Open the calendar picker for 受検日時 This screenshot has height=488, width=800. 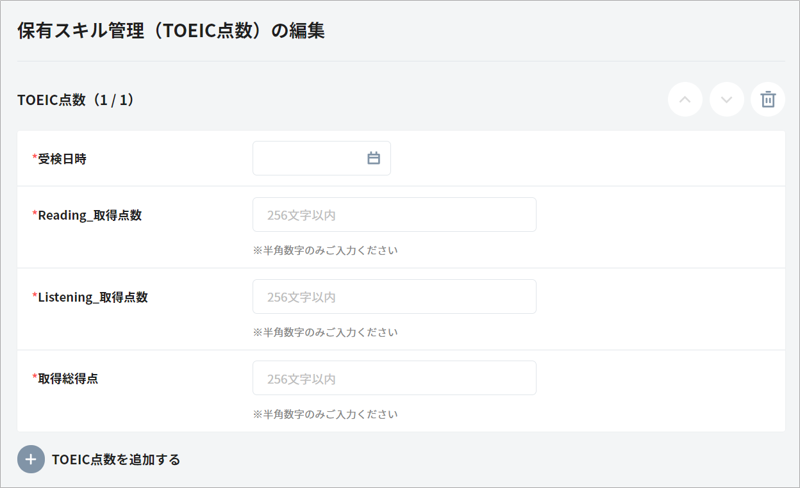(374, 158)
